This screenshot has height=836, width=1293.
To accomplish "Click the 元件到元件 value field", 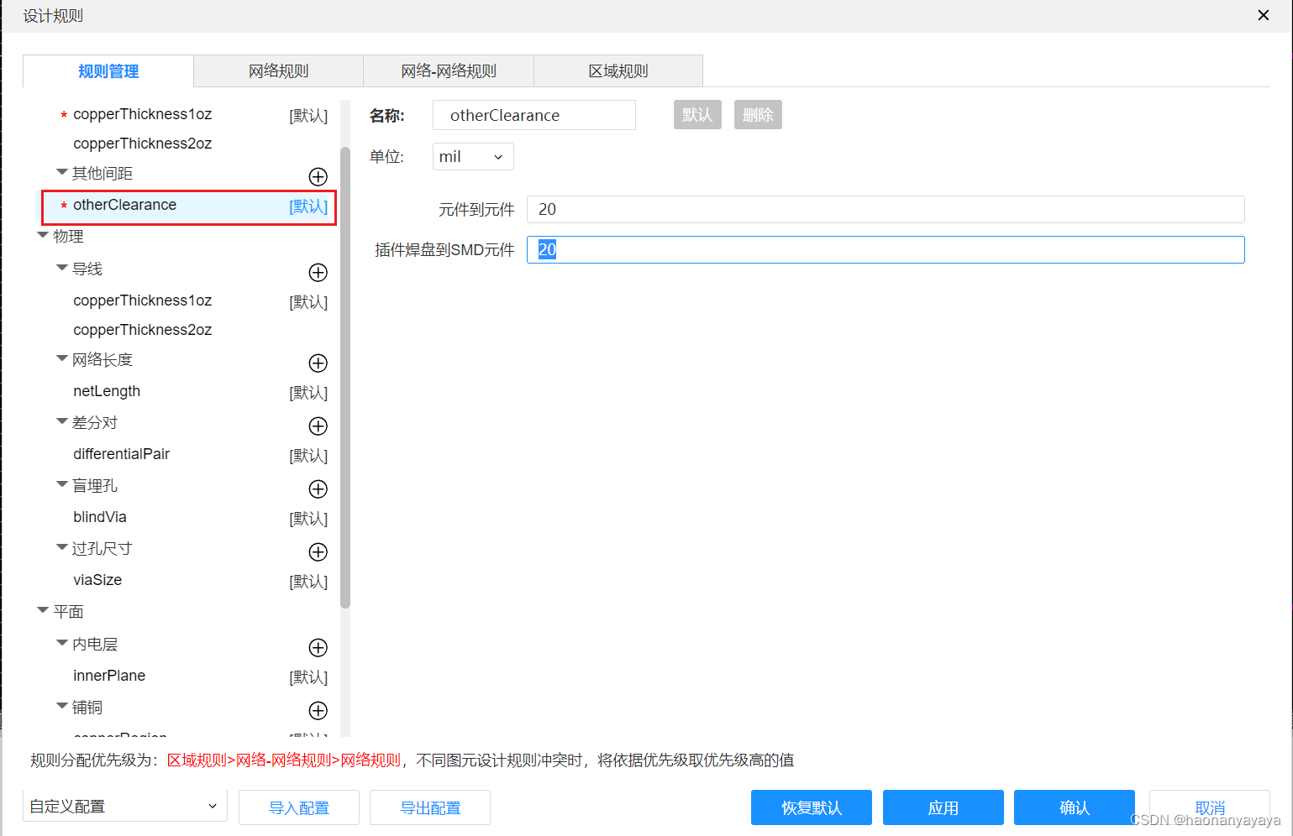I will [886, 209].
